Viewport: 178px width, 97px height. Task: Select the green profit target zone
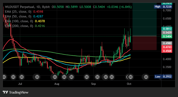(144, 19)
